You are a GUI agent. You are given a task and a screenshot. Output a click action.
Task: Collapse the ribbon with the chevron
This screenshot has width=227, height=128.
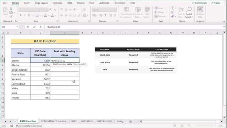pos(224,21)
